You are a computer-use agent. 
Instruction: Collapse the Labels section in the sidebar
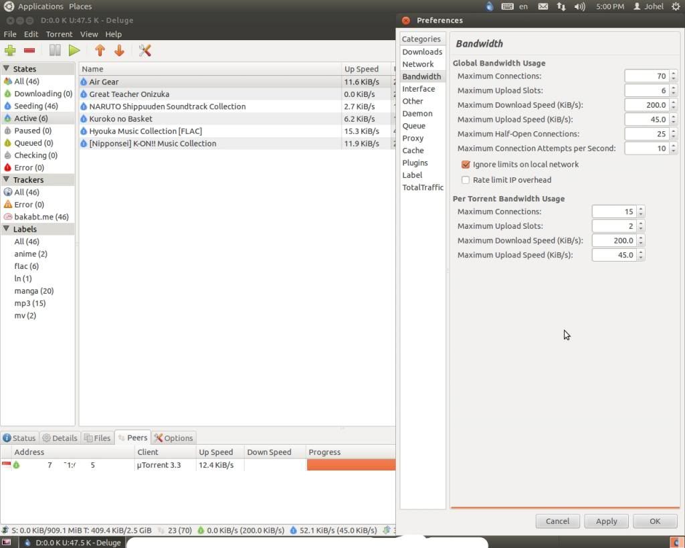(x=7, y=229)
